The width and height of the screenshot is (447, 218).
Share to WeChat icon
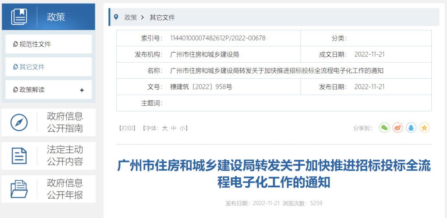[x=384, y=128]
